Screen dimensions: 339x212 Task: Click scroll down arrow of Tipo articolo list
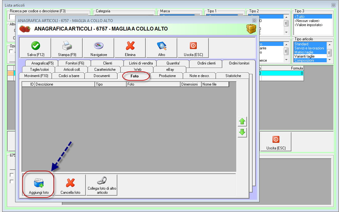(x=330, y=60)
